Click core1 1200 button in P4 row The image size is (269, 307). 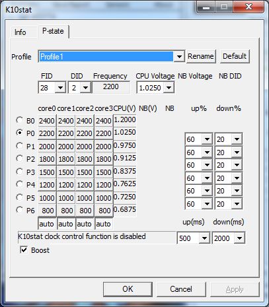[x=66, y=185]
